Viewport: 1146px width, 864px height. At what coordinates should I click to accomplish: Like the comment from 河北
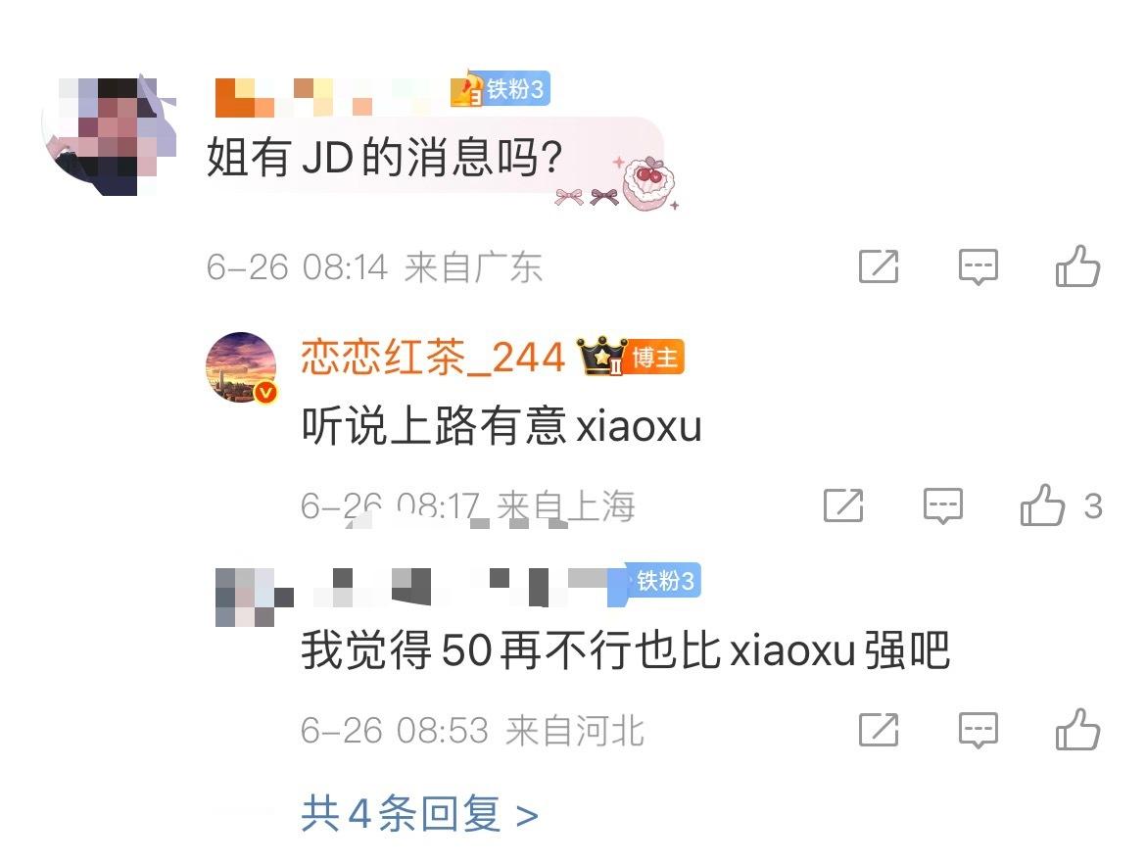(x=1077, y=729)
